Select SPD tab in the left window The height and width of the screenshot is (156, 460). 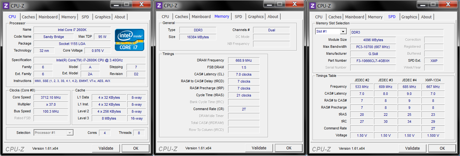pos(85,17)
